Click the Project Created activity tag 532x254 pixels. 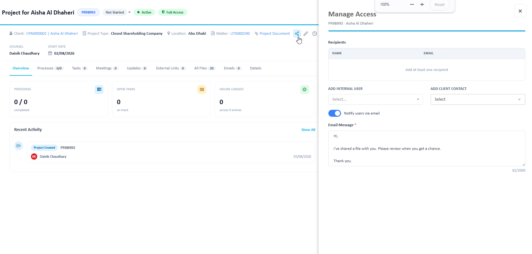[45, 148]
